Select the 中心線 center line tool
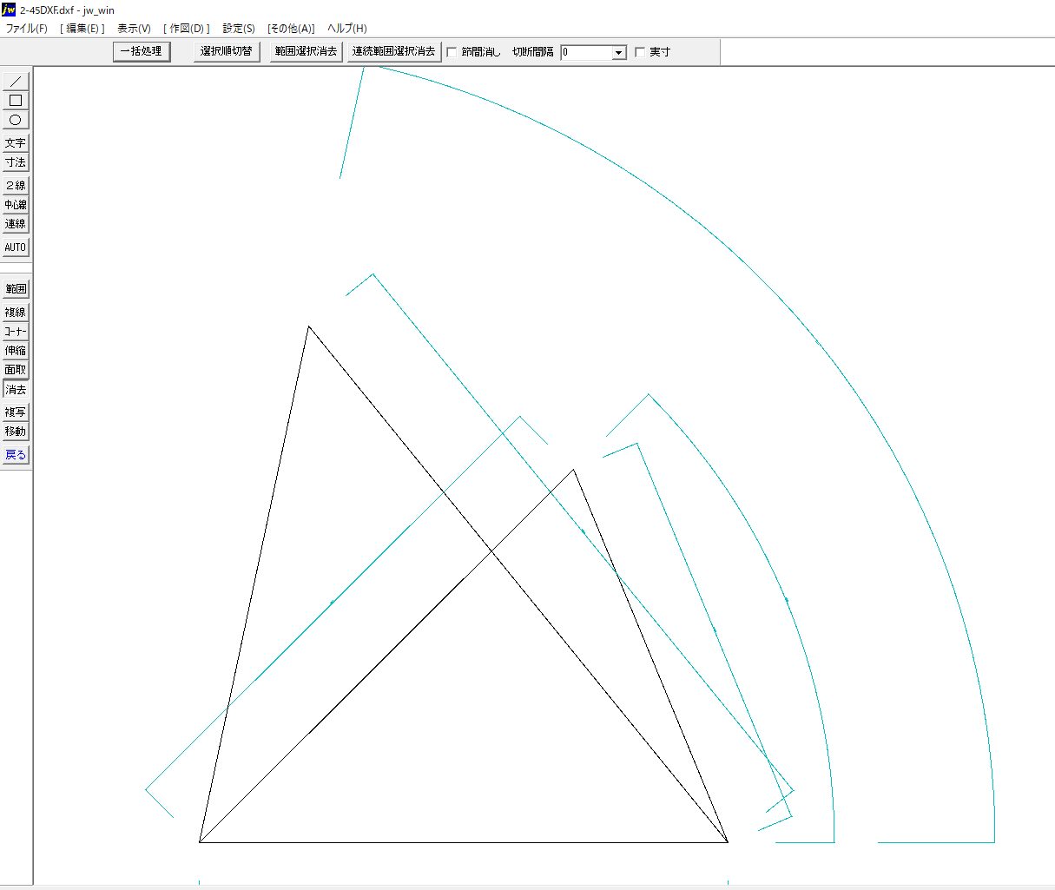 click(16, 205)
